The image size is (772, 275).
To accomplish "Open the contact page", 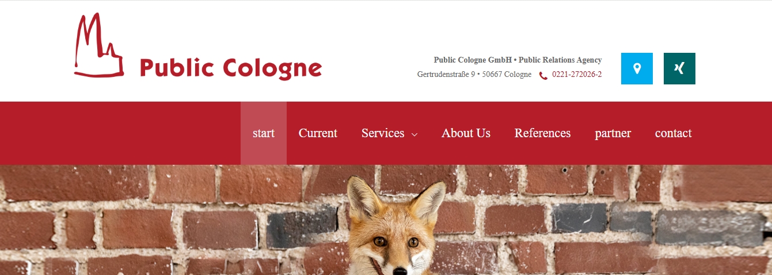I will pos(673,133).
